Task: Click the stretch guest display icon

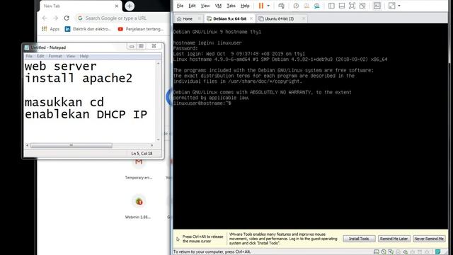Action: (x=391, y=6)
